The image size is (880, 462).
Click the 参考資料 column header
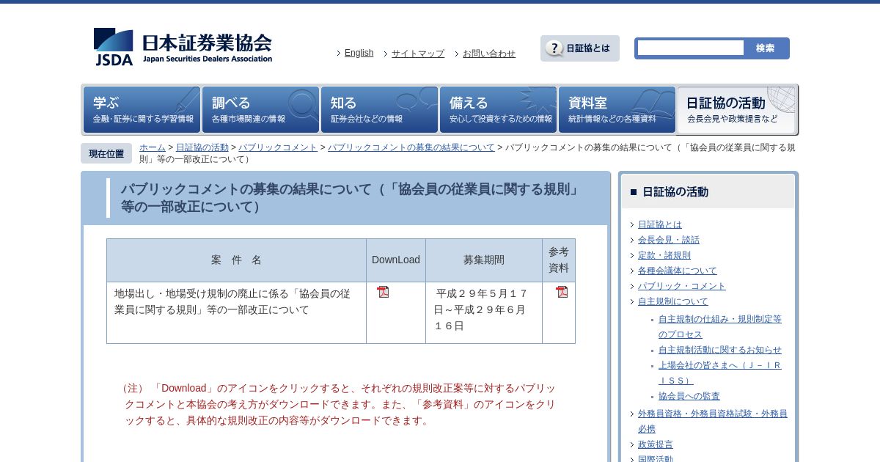[559, 260]
